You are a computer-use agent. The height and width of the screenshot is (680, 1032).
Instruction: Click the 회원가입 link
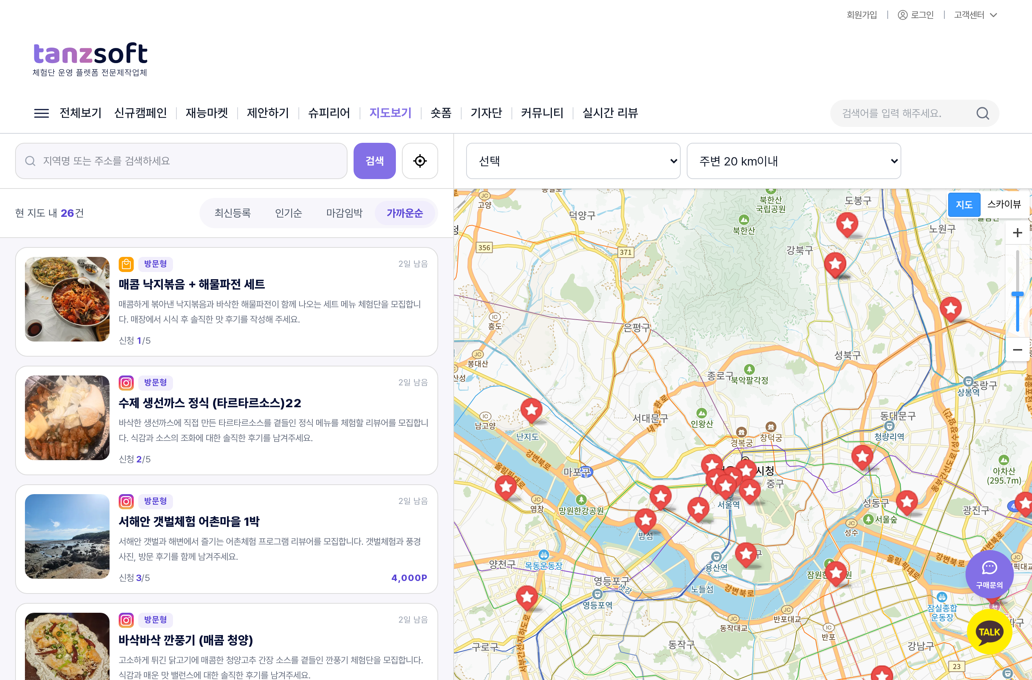click(x=862, y=15)
